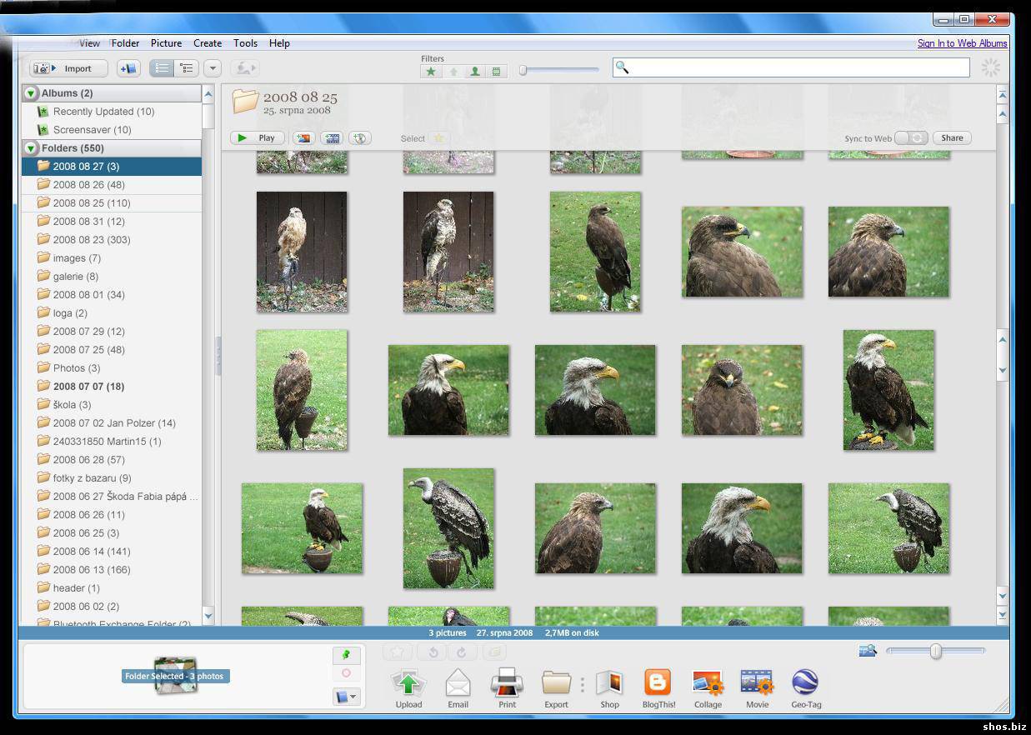This screenshot has height=735, width=1031.
Task: Open the Picture menu
Action: point(166,43)
